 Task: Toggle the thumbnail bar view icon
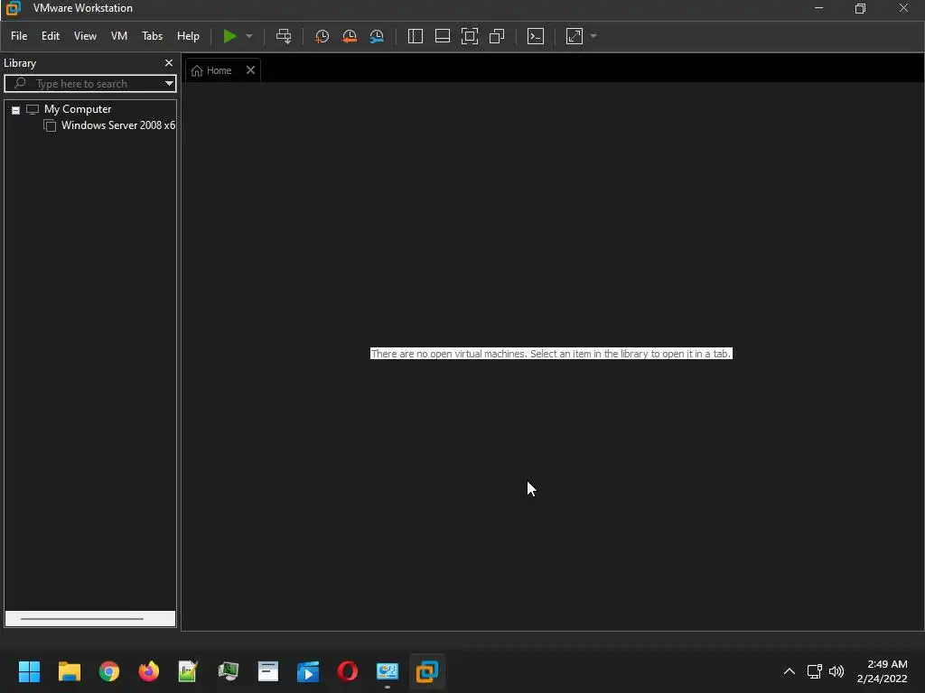pyautogui.click(x=443, y=36)
